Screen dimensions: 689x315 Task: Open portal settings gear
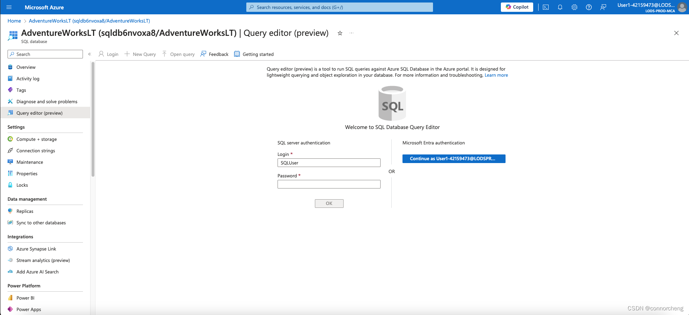tap(574, 7)
